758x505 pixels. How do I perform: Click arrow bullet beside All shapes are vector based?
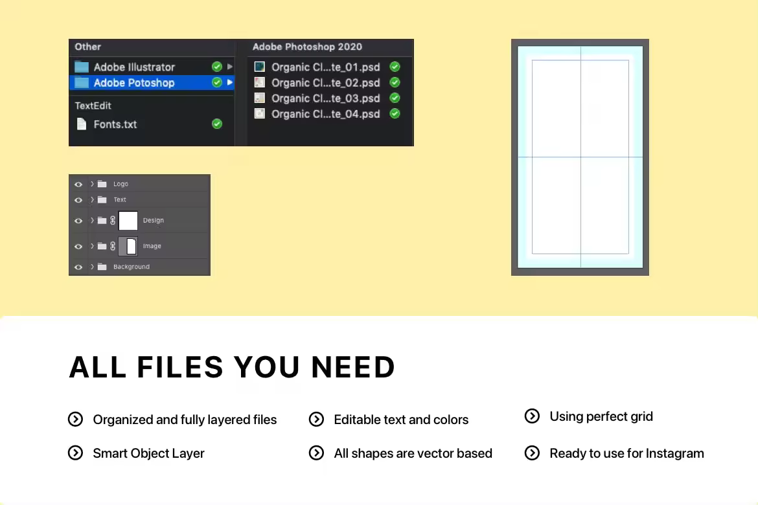click(x=316, y=453)
